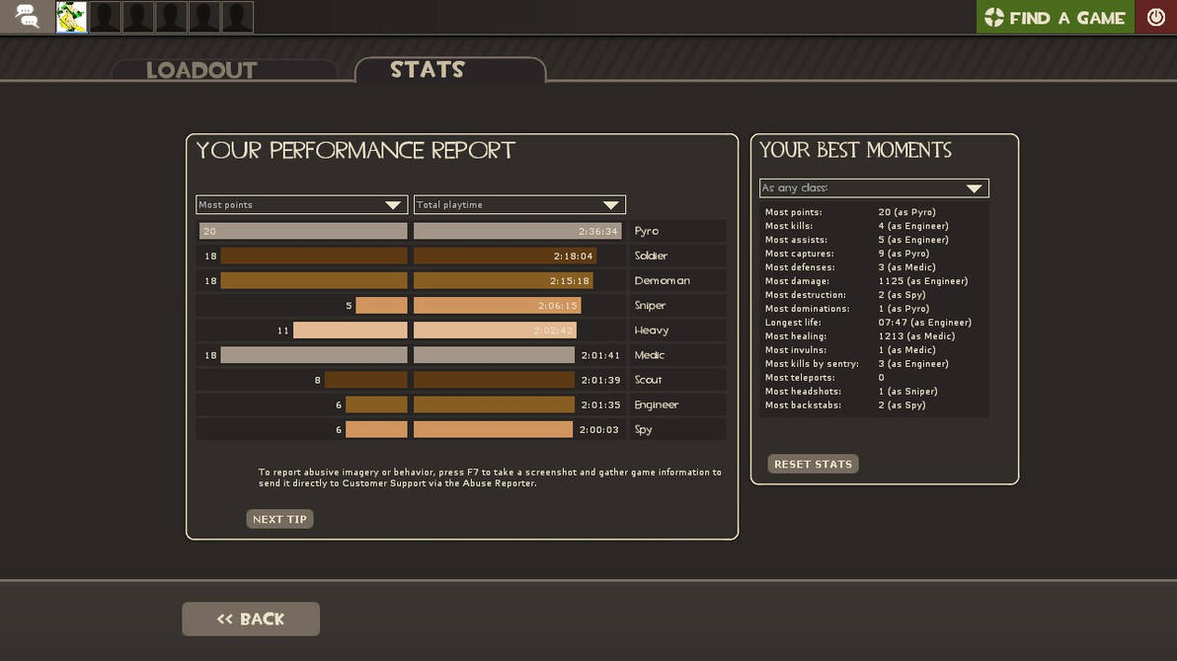Click the abuse reporting tip text
Screen dimensions: 1177x661
click(x=490, y=477)
